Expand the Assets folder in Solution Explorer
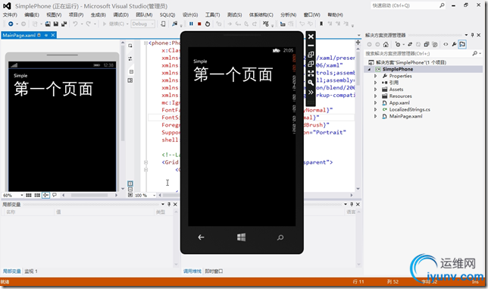 [x=375, y=90]
